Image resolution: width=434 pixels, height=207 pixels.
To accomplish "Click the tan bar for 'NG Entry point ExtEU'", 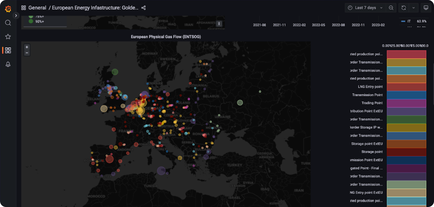I will tap(406, 193).
